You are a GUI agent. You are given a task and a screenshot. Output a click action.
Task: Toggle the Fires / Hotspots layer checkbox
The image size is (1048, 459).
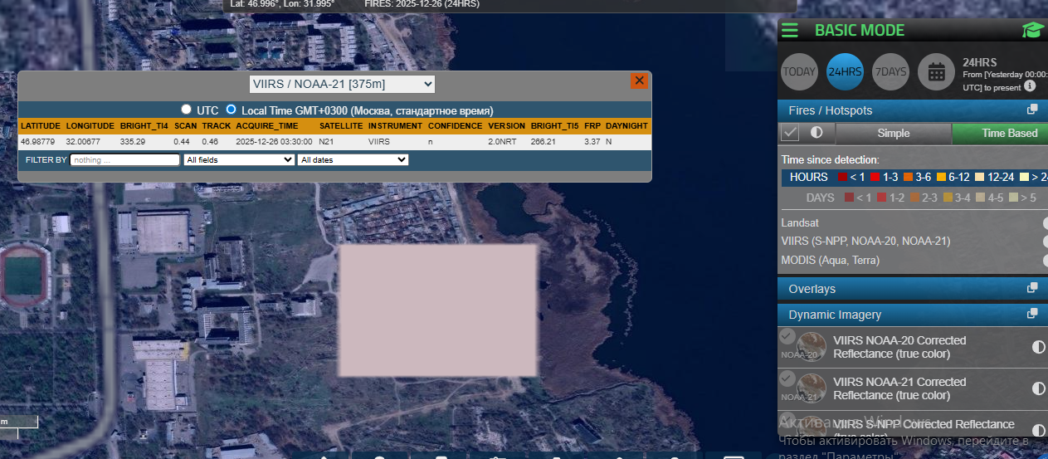[790, 133]
